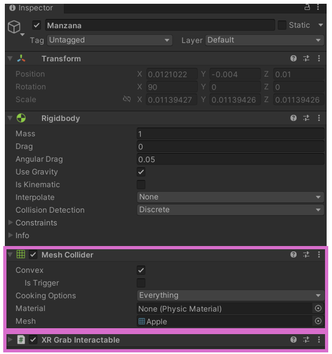Tick the Static checkbox
This screenshot has height=354, width=332.
(x=282, y=25)
